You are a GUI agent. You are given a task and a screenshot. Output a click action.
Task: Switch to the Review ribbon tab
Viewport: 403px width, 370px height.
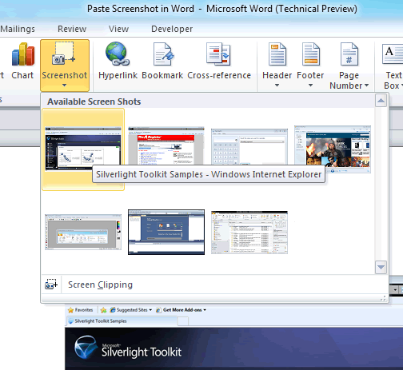(x=72, y=29)
